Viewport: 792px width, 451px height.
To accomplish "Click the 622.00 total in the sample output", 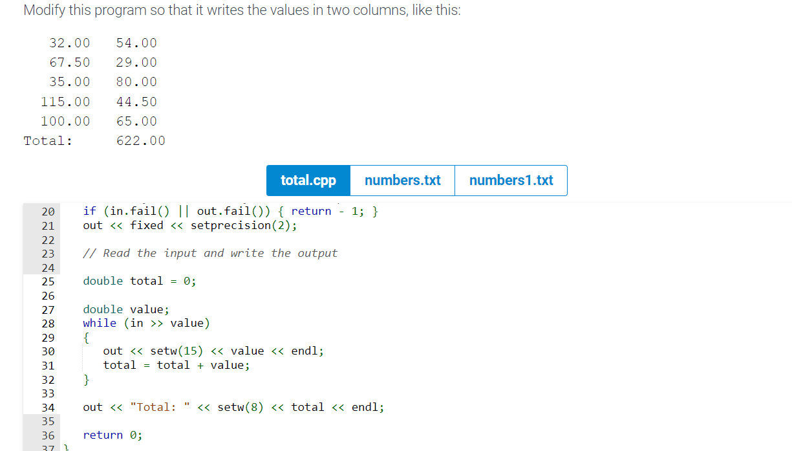I will pos(141,140).
